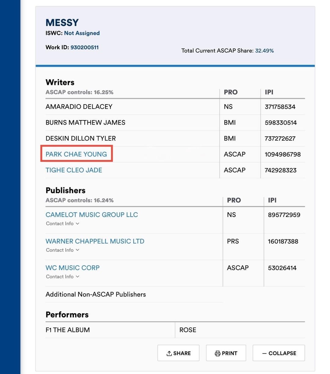
Task: Click publisher IPI 160187388
Action: point(283,241)
